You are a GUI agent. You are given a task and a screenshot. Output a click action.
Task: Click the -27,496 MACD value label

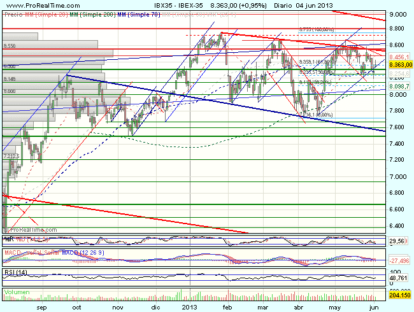click(x=399, y=260)
